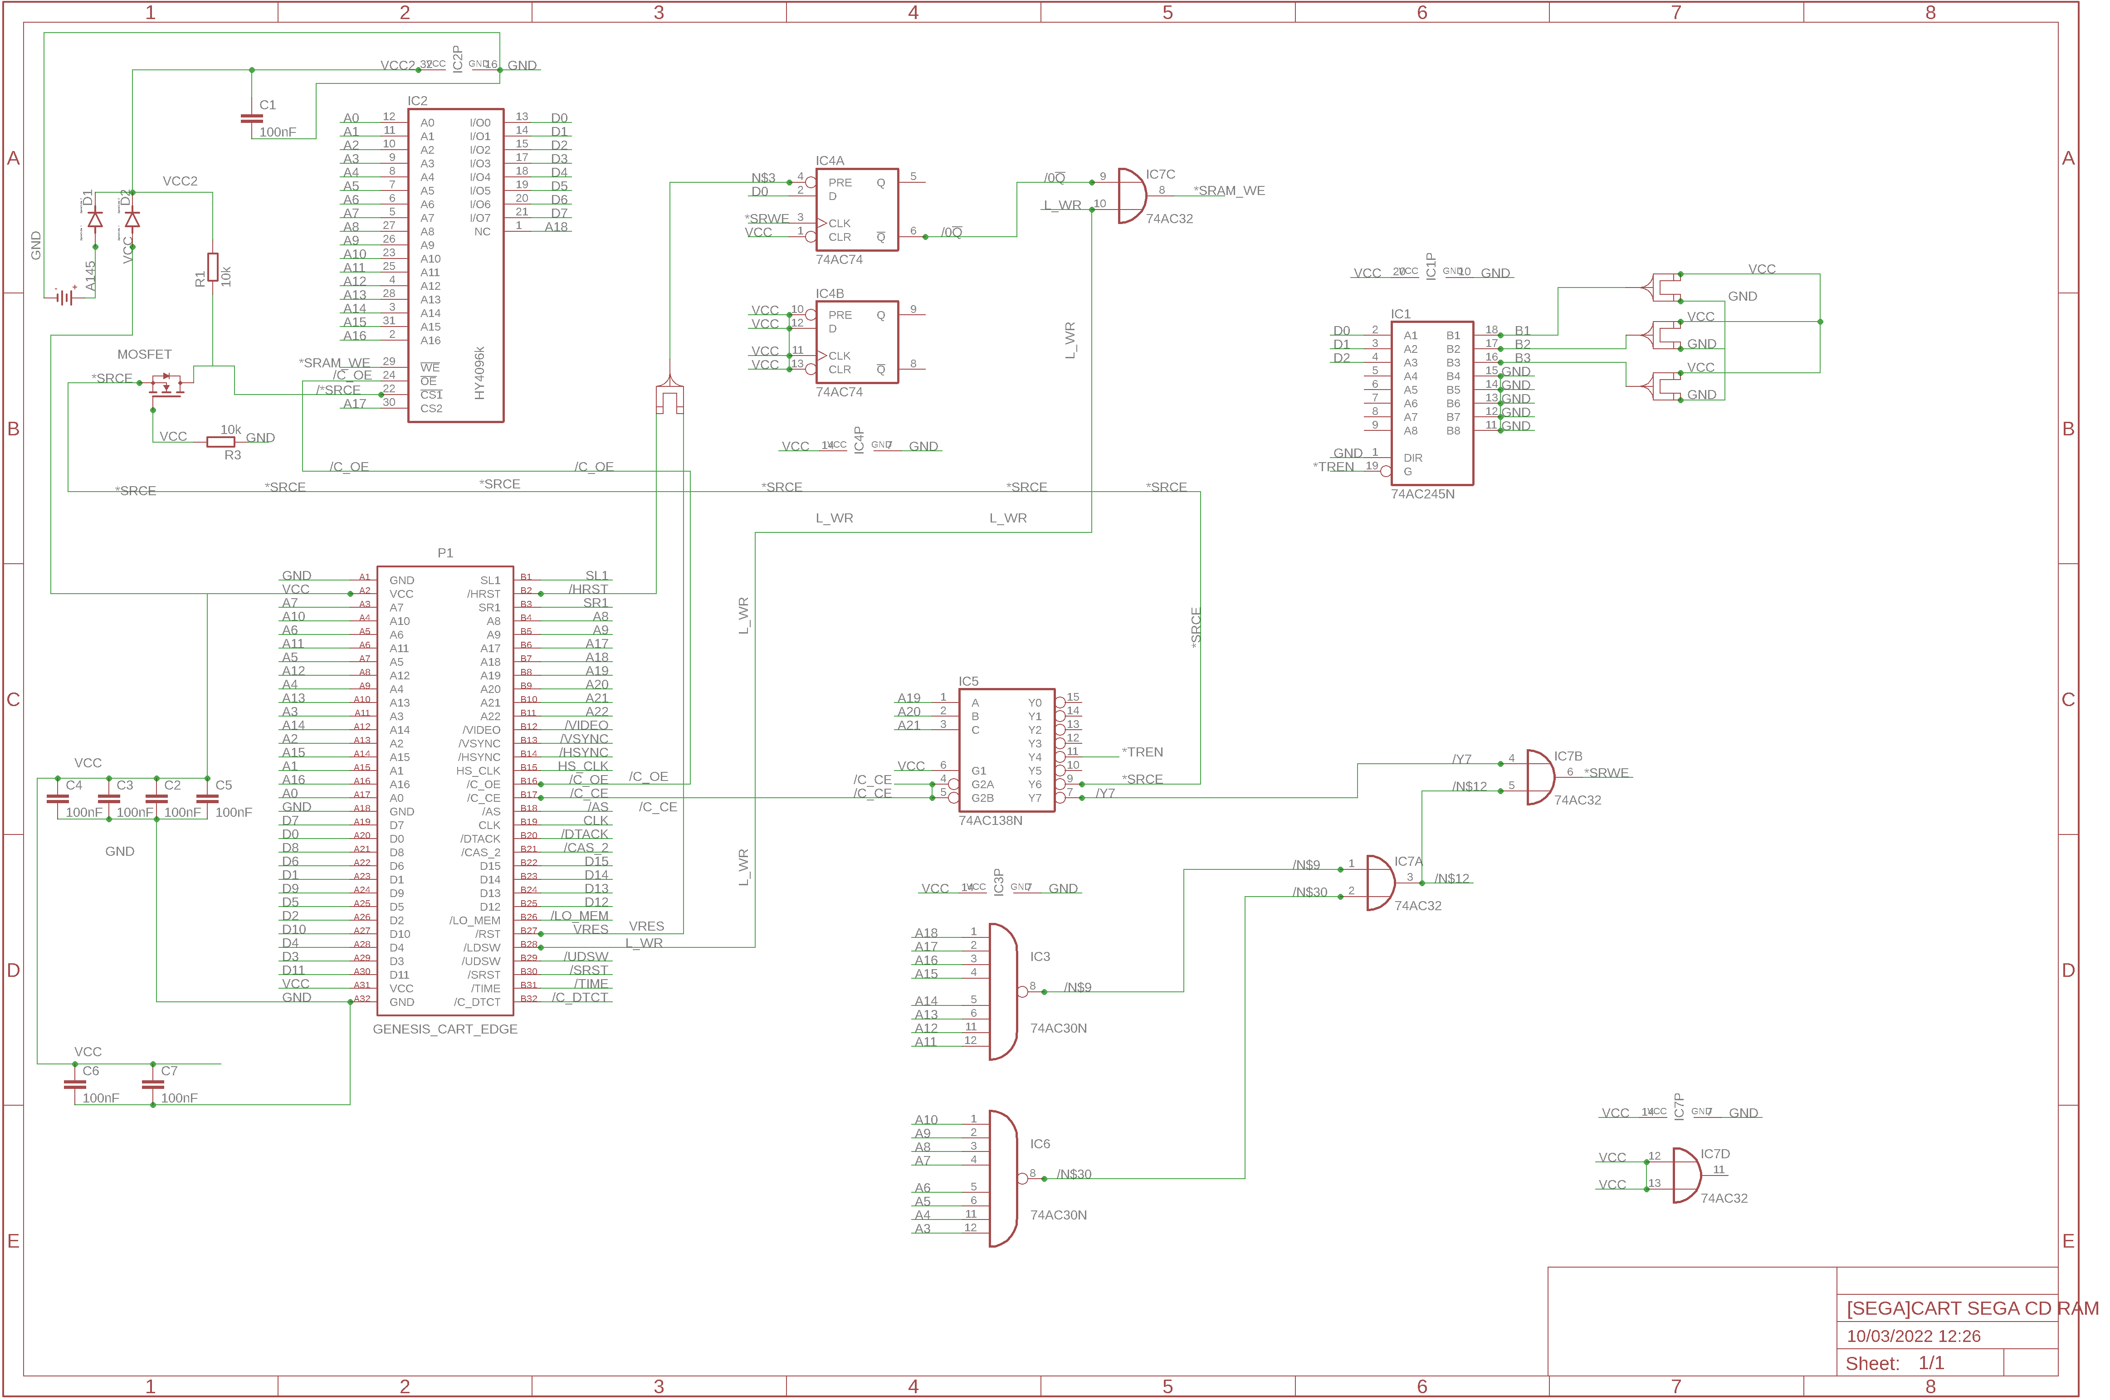Select the IC1 74AC245N transceiver body
Viewport: 2110px width, 1400px height.
point(1431,403)
